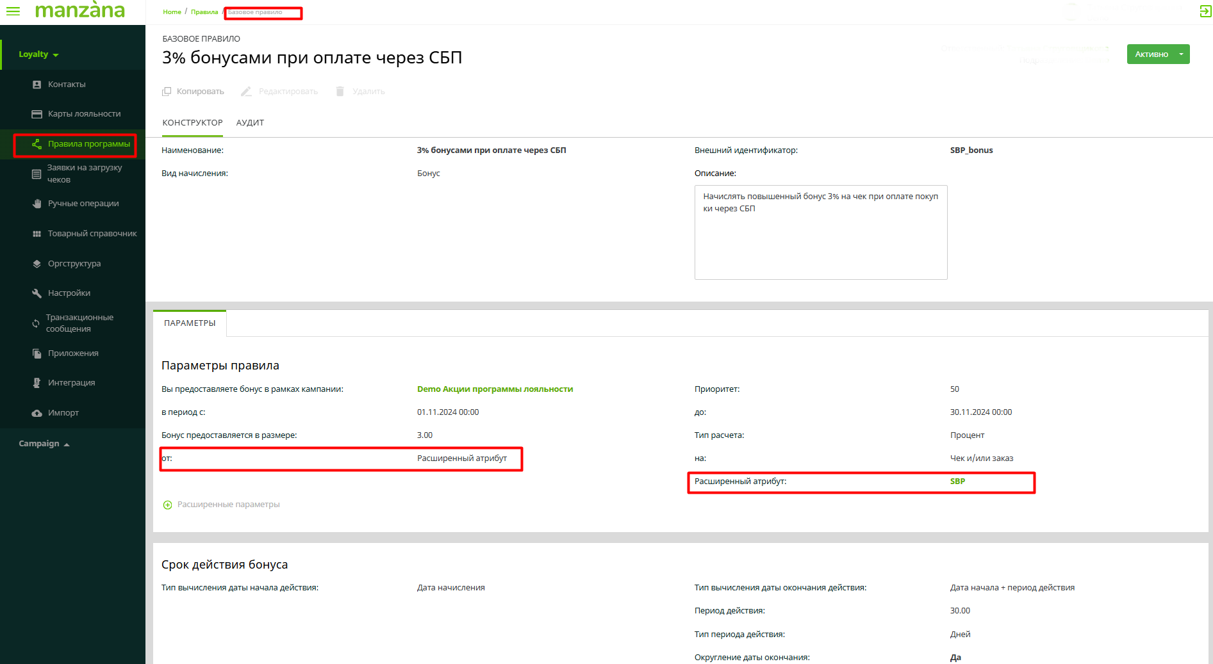The height and width of the screenshot is (664, 1213).
Task: Click the hamburger menu icon
Action: (x=13, y=12)
